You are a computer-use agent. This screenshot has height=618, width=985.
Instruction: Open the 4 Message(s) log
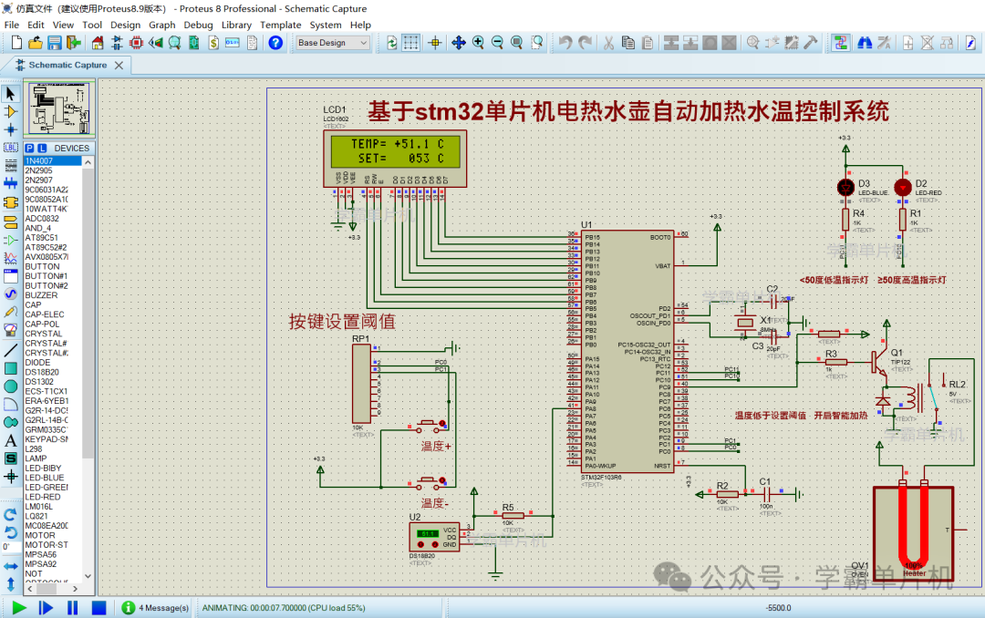coord(156,608)
